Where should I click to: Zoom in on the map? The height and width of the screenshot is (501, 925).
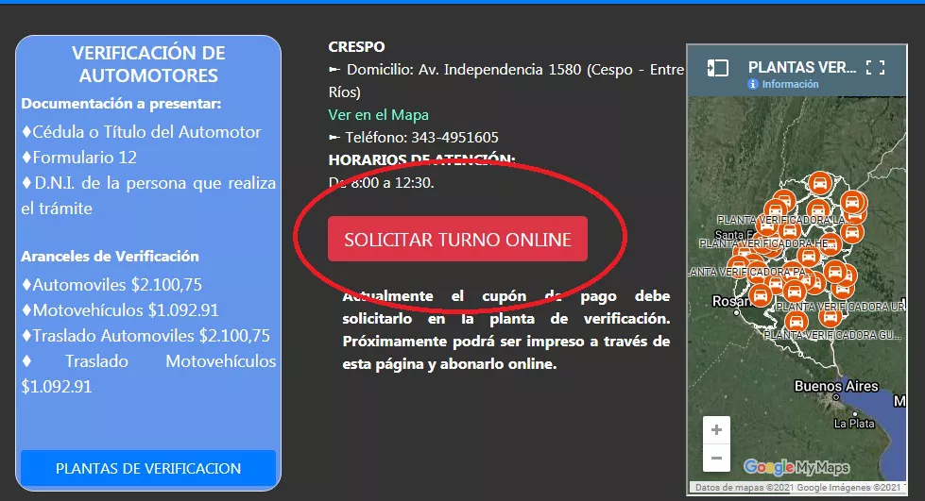pos(716,430)
